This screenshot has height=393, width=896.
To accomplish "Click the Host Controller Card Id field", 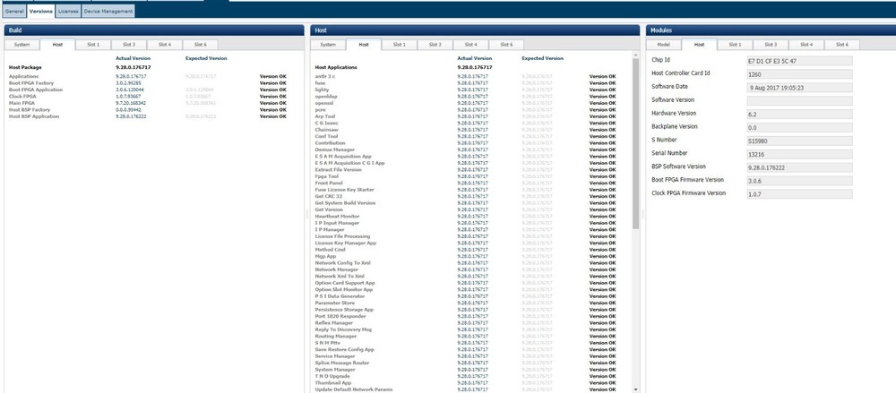I will (x=799, y=73).
